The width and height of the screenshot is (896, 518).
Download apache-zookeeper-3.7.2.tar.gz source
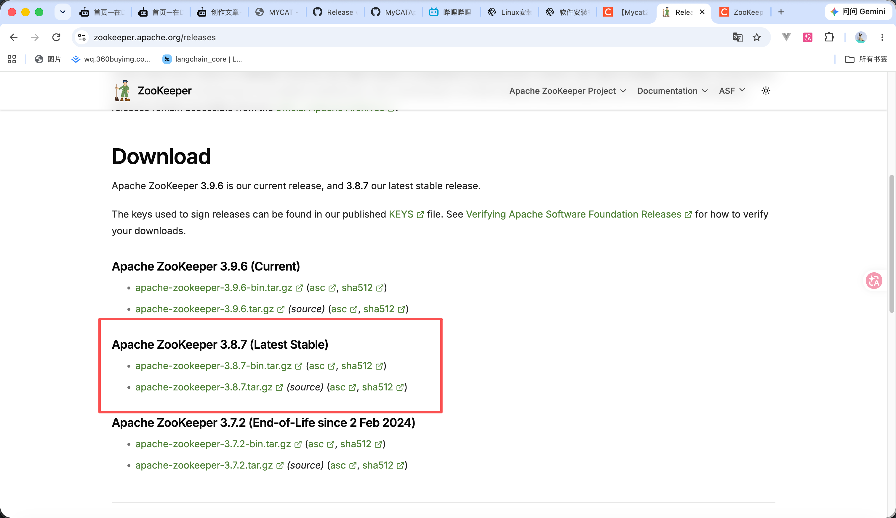(209, 465)
